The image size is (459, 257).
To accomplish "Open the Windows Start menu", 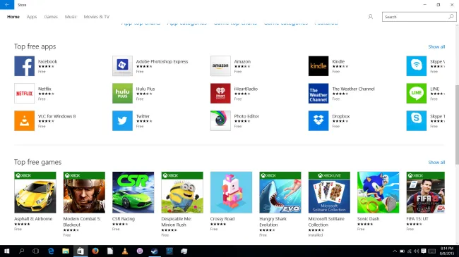I will tap(7, 251).
